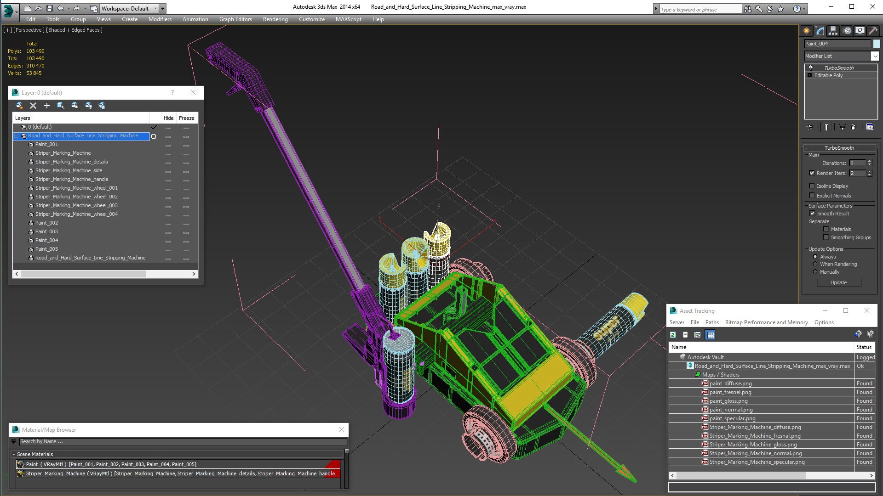
Task: Collapse the TurboSmooth rollout header
Action: point(839,148)
